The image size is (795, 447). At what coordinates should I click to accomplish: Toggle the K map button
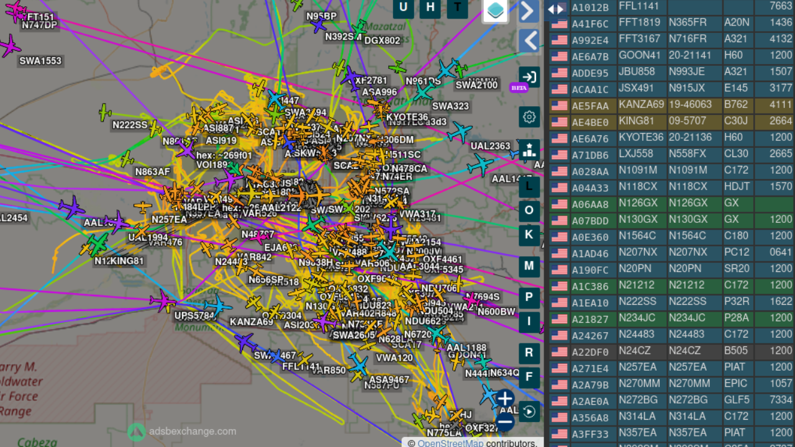coord(529,235)
